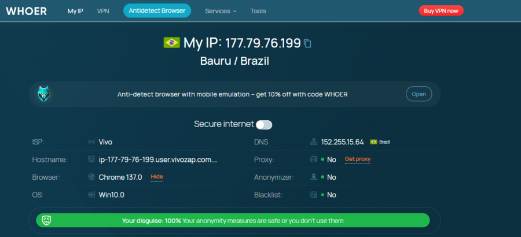Click the Blacklist row icon
Viewport: 521px width, 237px height.
click(314, 195)
